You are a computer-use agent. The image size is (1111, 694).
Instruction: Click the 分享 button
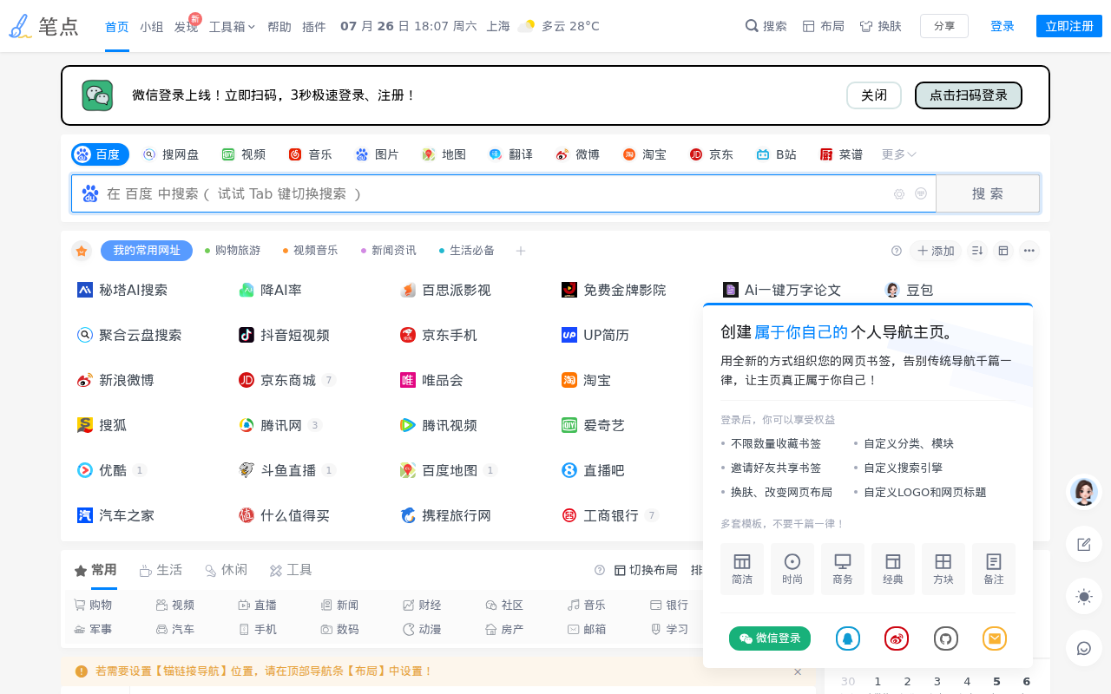coord(944,26)
